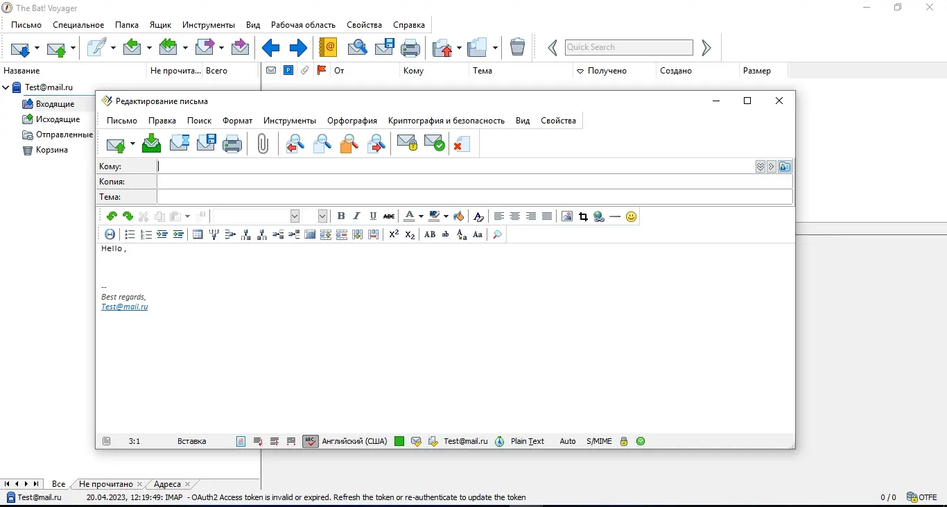Click the hourglass envelope send later icon
The image size is (947, 507).
coord(180,144)
